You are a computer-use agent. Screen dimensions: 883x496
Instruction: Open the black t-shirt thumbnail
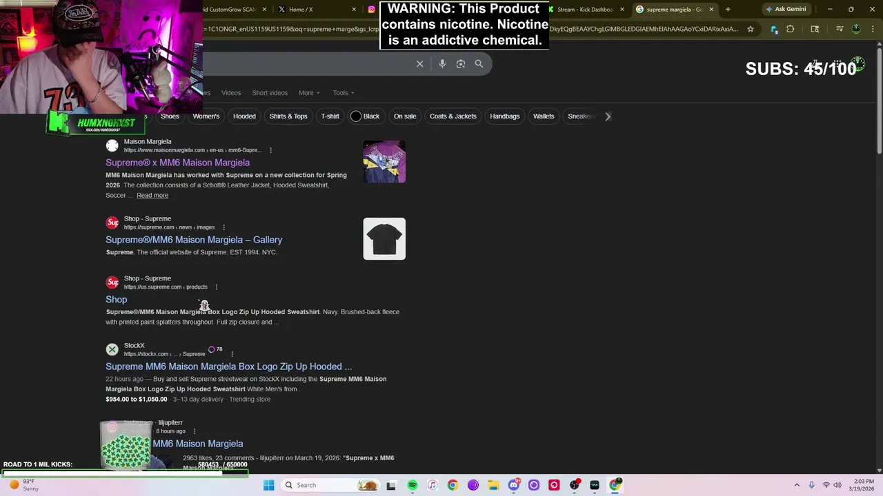[x=384, y=239]
